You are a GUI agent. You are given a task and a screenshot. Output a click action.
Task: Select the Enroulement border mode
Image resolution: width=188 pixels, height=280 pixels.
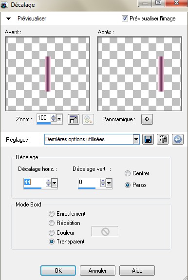pyautogui.click(x=52, y=214)
